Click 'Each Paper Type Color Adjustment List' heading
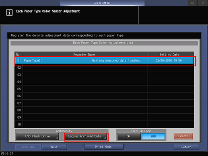This screenshot has width=208, height=156. [x=103, y=43]
